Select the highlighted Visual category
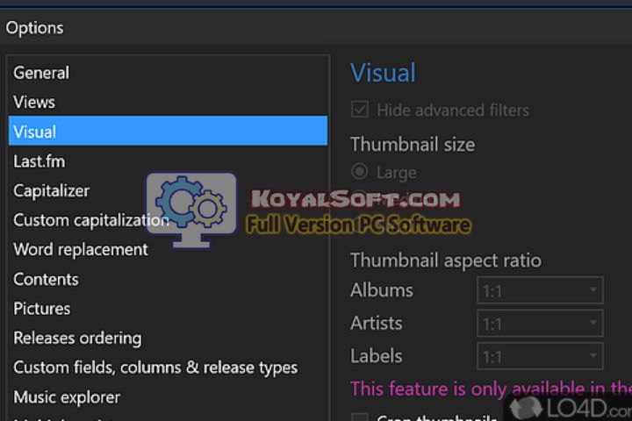The image size is (632, 421). pyautogui.click(x=168, y=131)
